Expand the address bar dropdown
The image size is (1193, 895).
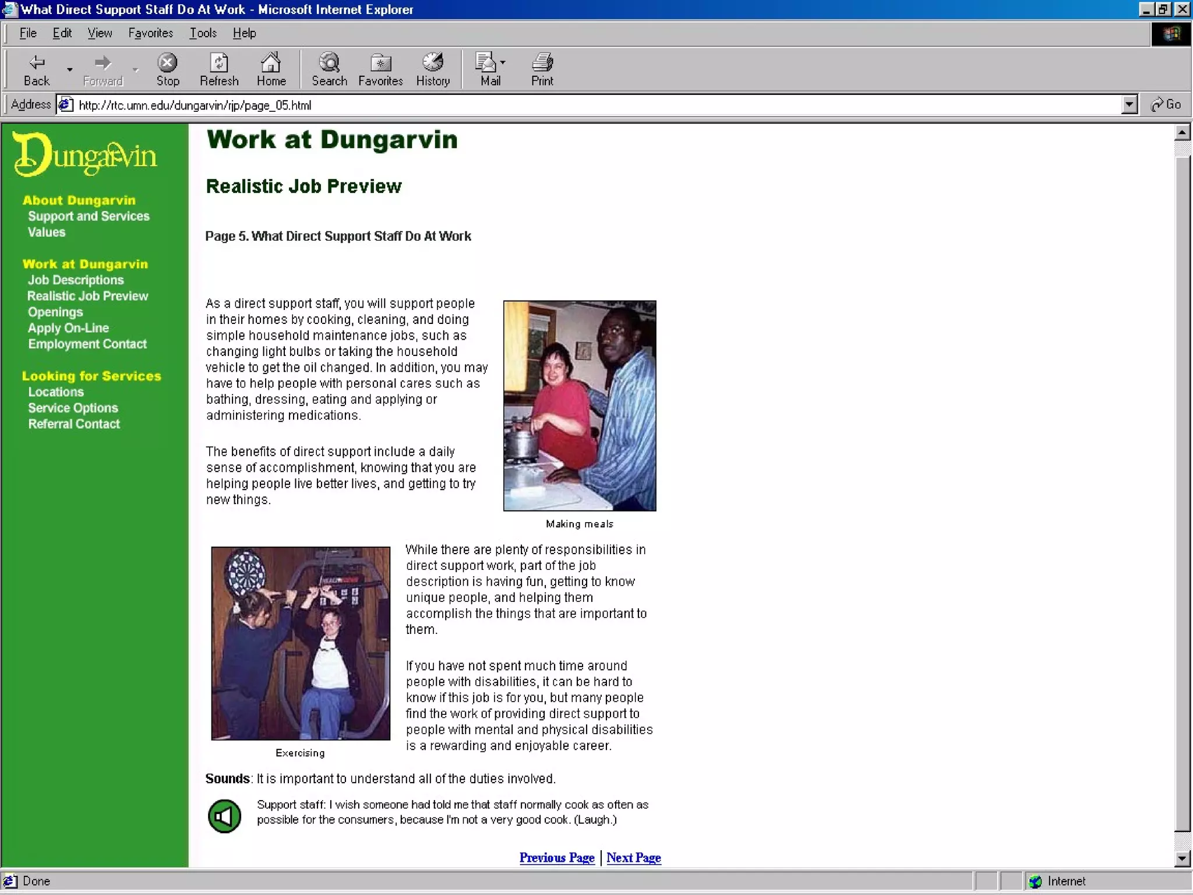tap(1129, 105)
